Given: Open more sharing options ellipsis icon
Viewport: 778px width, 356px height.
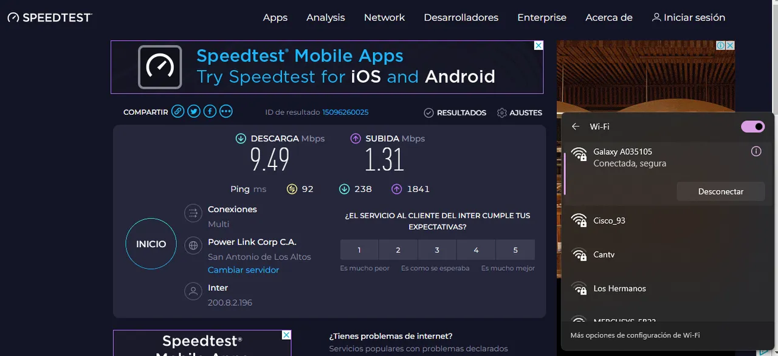Looking at the screenshot, I should click(x=226, y=112).
